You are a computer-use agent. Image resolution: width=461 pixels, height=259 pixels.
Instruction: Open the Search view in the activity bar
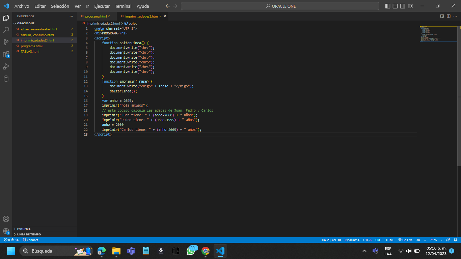tap(6, 30)
